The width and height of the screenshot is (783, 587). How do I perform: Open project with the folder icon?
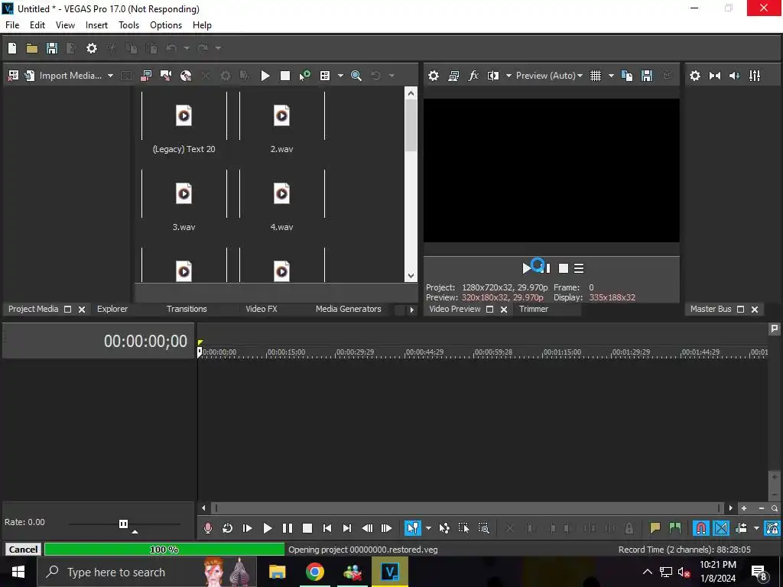coord(32,48)
